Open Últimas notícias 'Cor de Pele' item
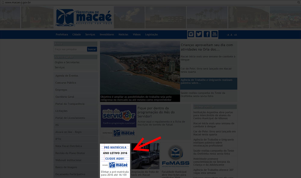This screenshot has height=178, width=301. click(x=214, y=133)
